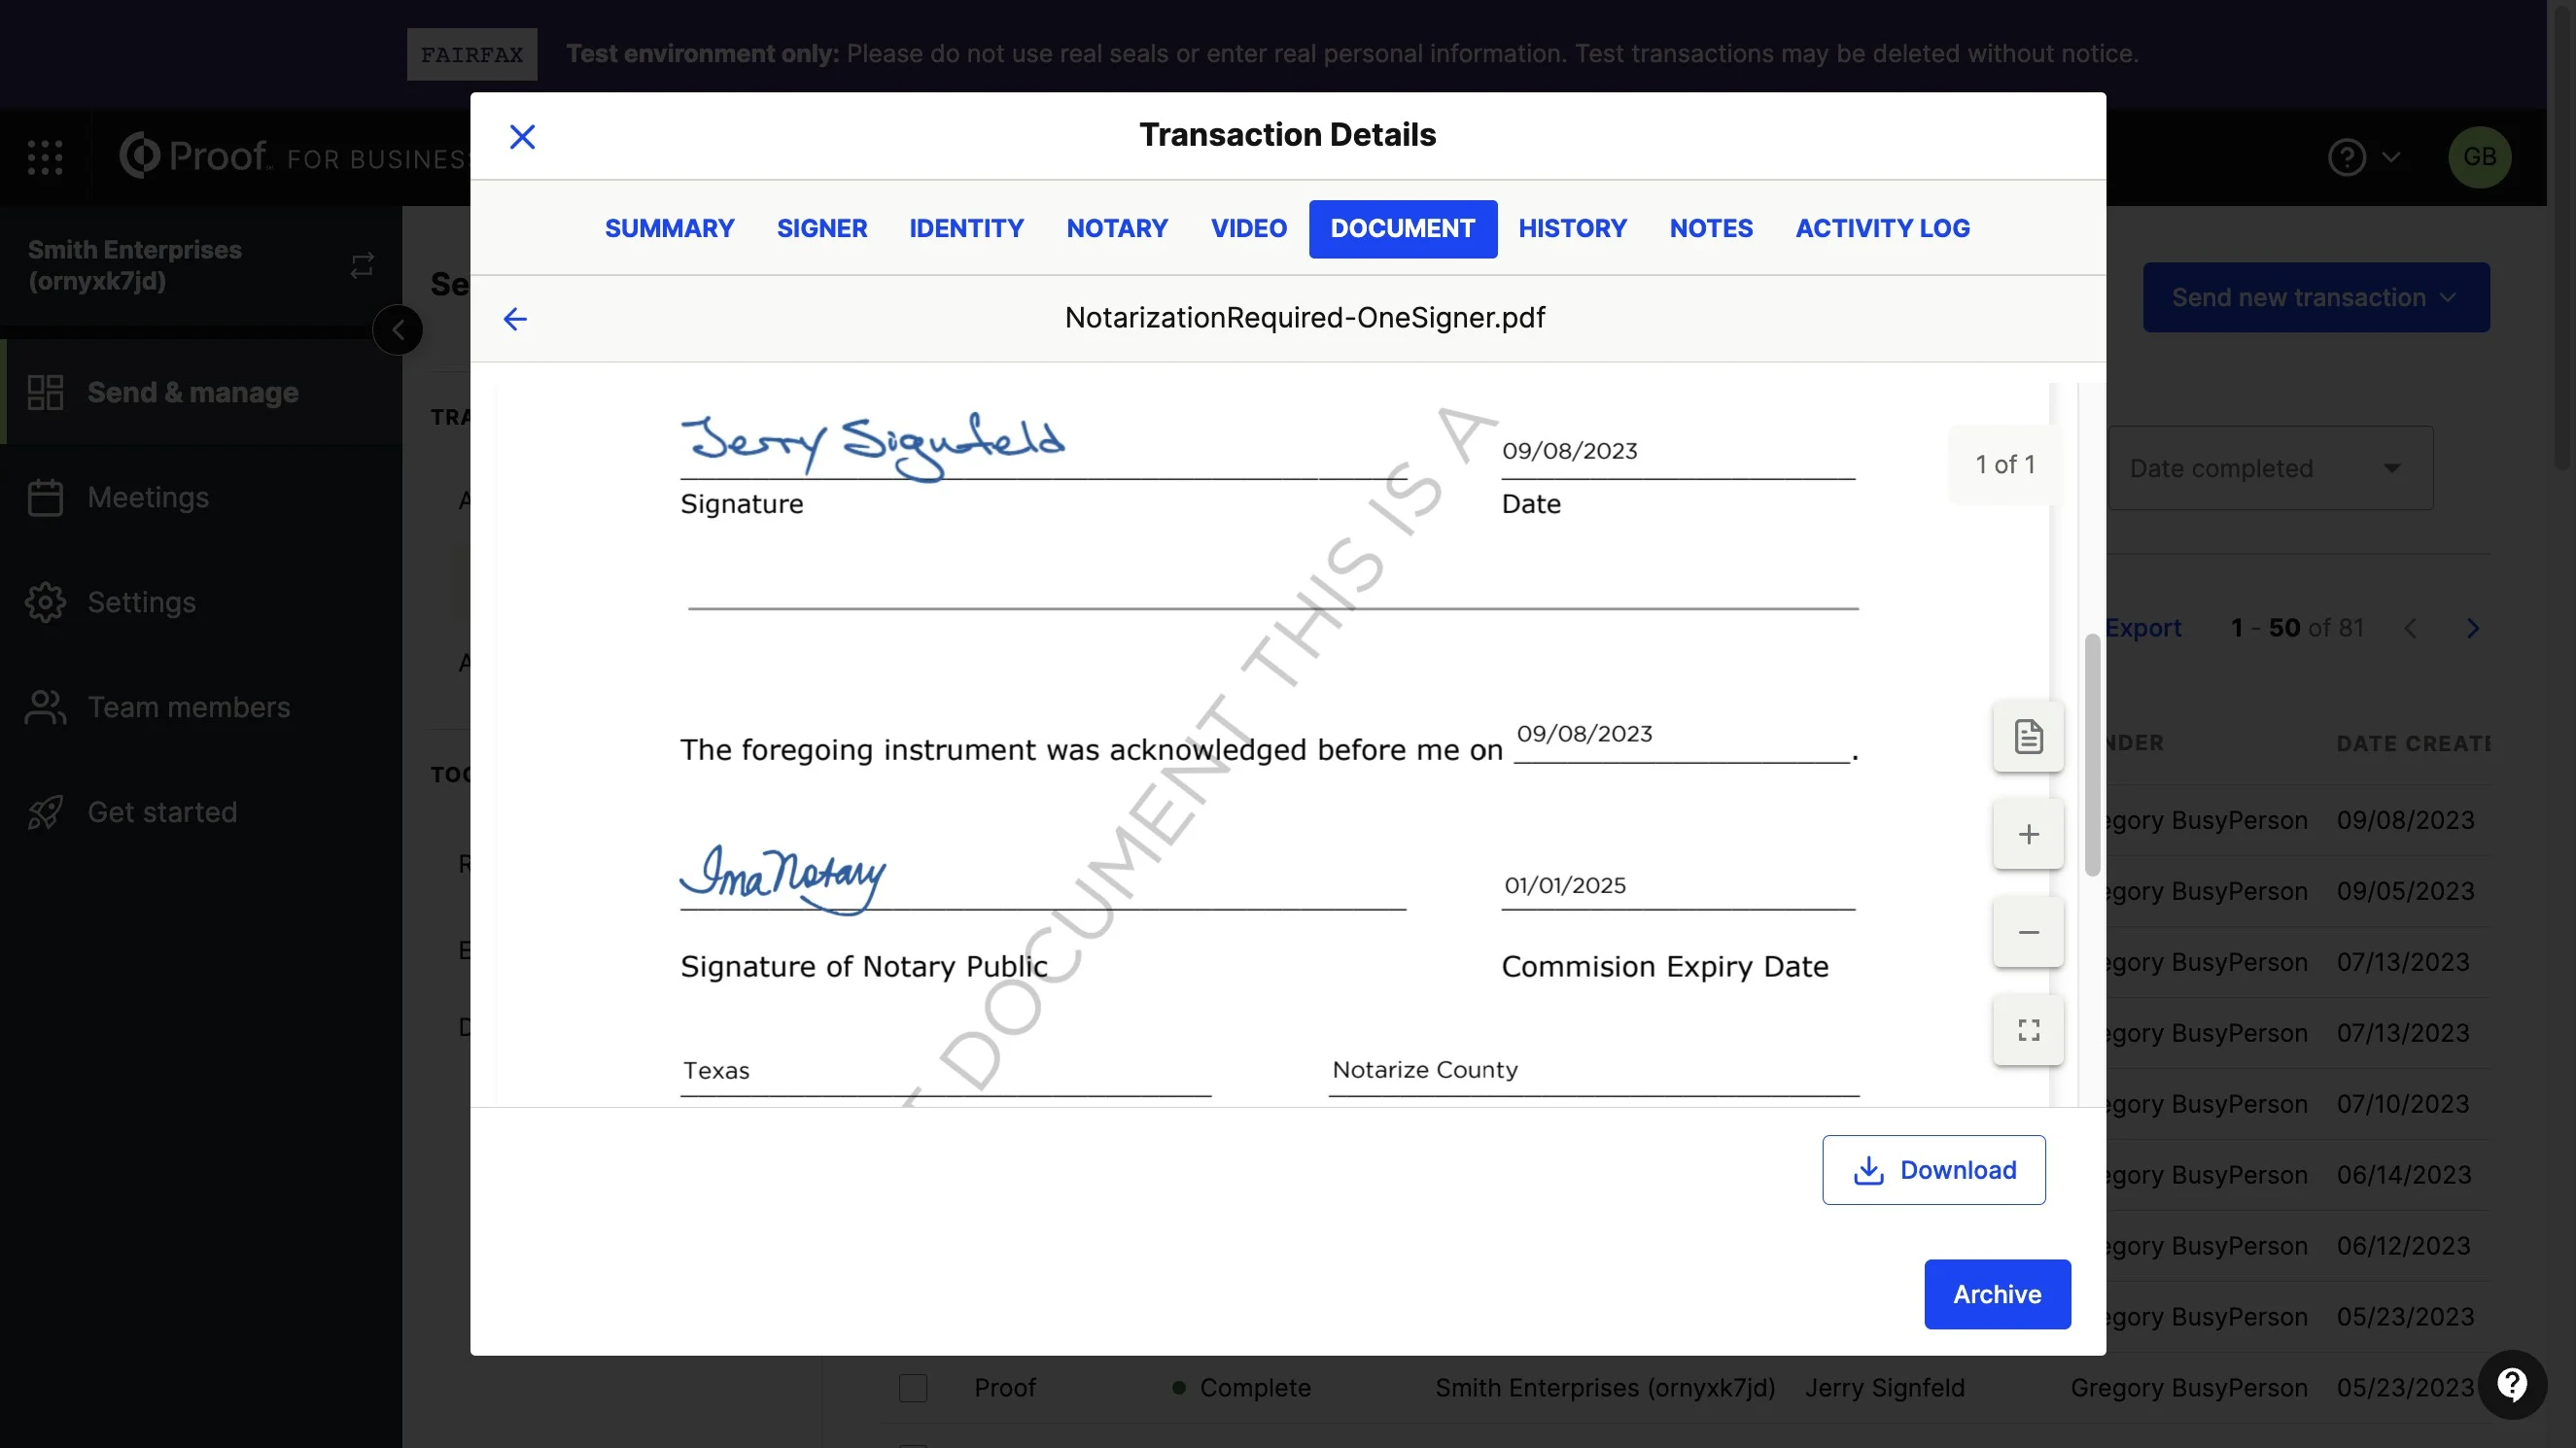This screenshot has width=2576, height=1448.
Task: Select the DOCUMENT tab
Action: coord(1402,229)
